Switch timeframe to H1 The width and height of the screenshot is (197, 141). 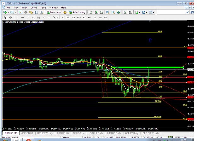(x=84, y=17)
